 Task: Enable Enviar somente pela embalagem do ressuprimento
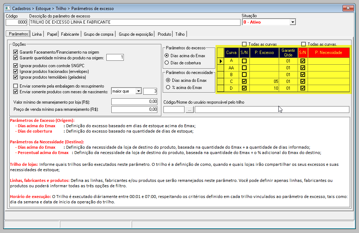click(16, 86)
